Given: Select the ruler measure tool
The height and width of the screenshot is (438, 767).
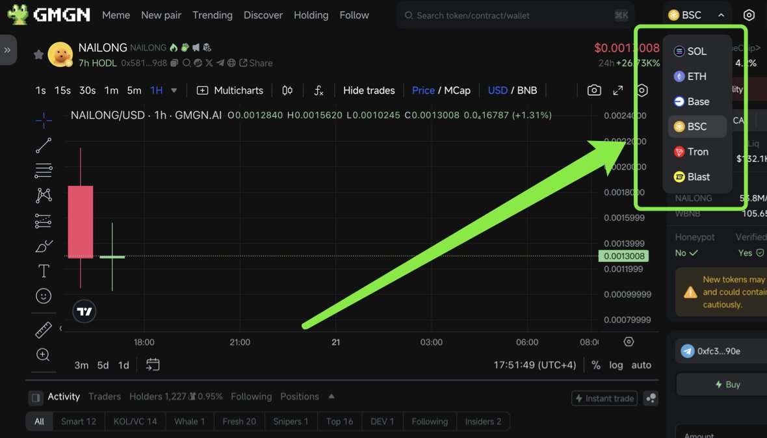Looking at the screenshot, I should tap(44, 330).
